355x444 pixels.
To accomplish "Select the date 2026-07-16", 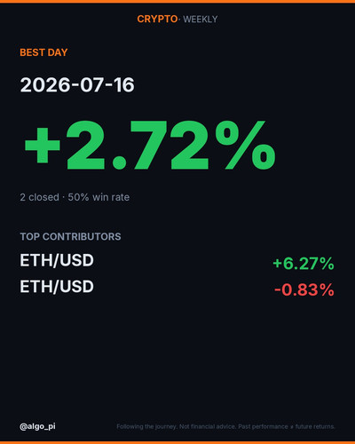I will pos(77,85).
